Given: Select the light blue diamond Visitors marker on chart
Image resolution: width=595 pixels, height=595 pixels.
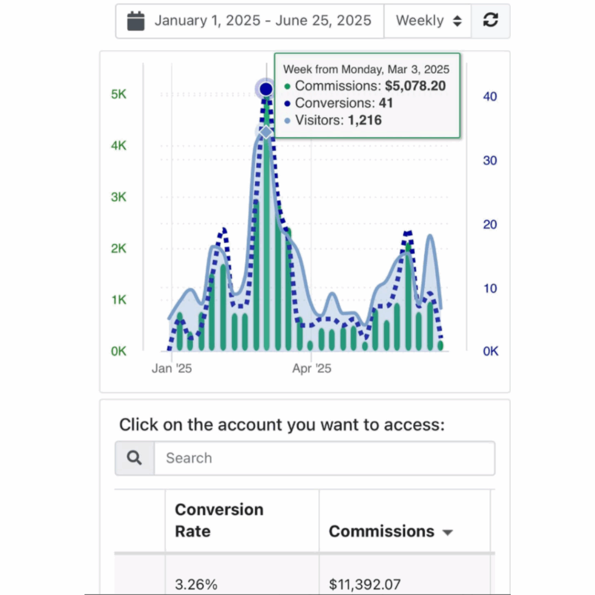Looking at the screenshot, I should (266, 132).
